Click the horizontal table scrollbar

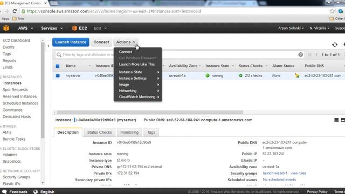coord(150,112)
